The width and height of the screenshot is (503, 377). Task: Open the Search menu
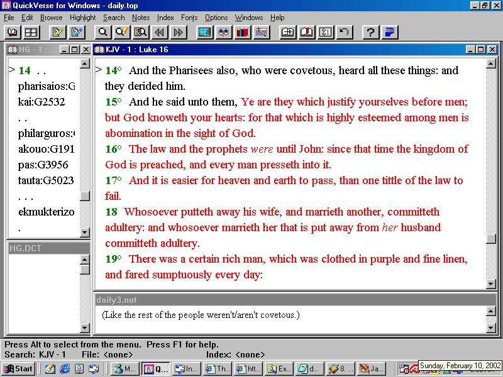point(114,18)
